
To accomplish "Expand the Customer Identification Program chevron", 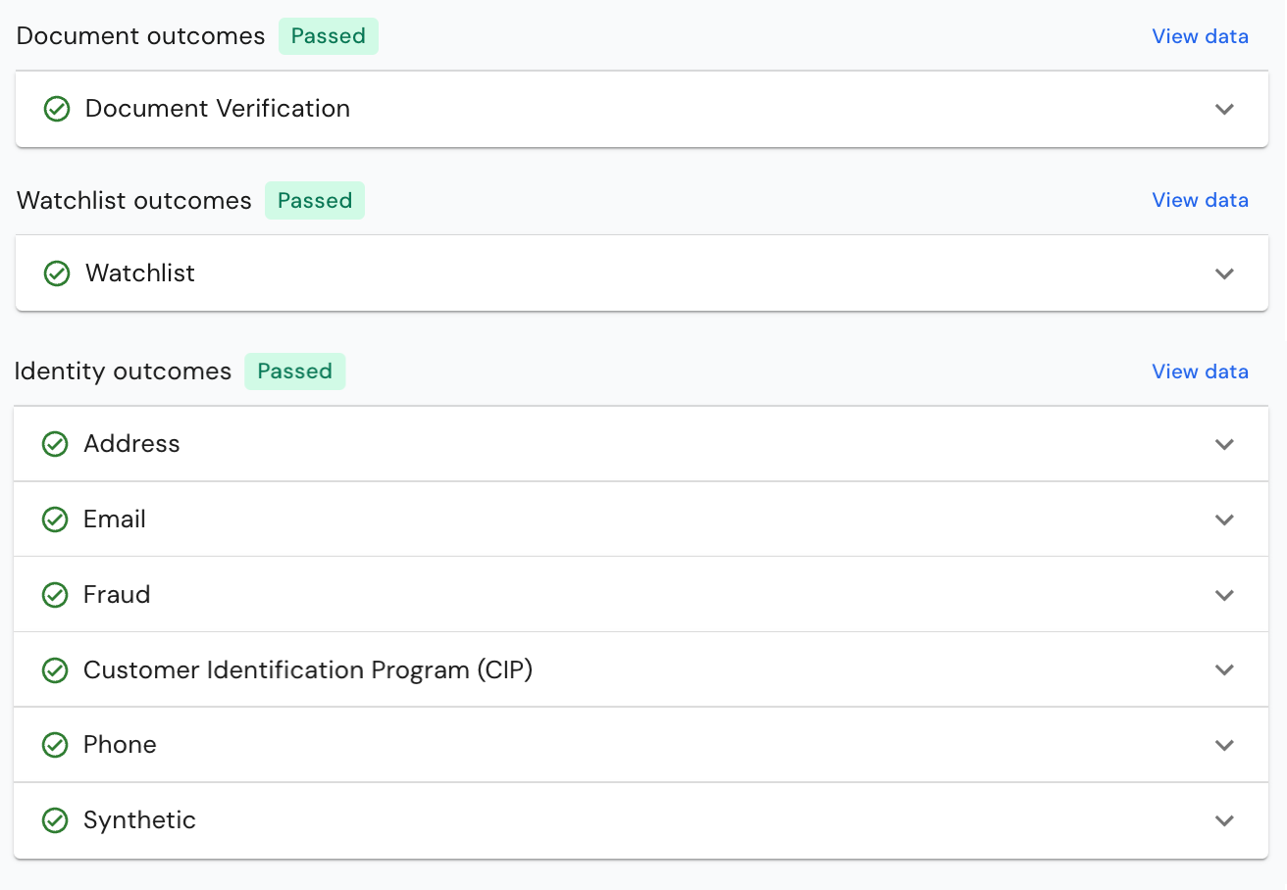I will click(1224, 670).
